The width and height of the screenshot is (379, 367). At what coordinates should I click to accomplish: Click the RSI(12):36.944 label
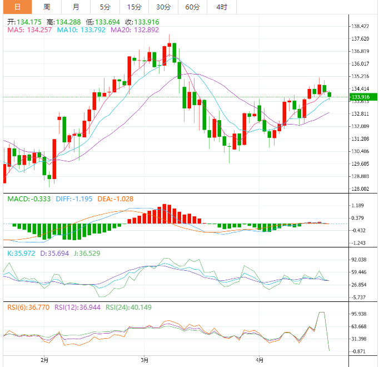tap(77, 308)
